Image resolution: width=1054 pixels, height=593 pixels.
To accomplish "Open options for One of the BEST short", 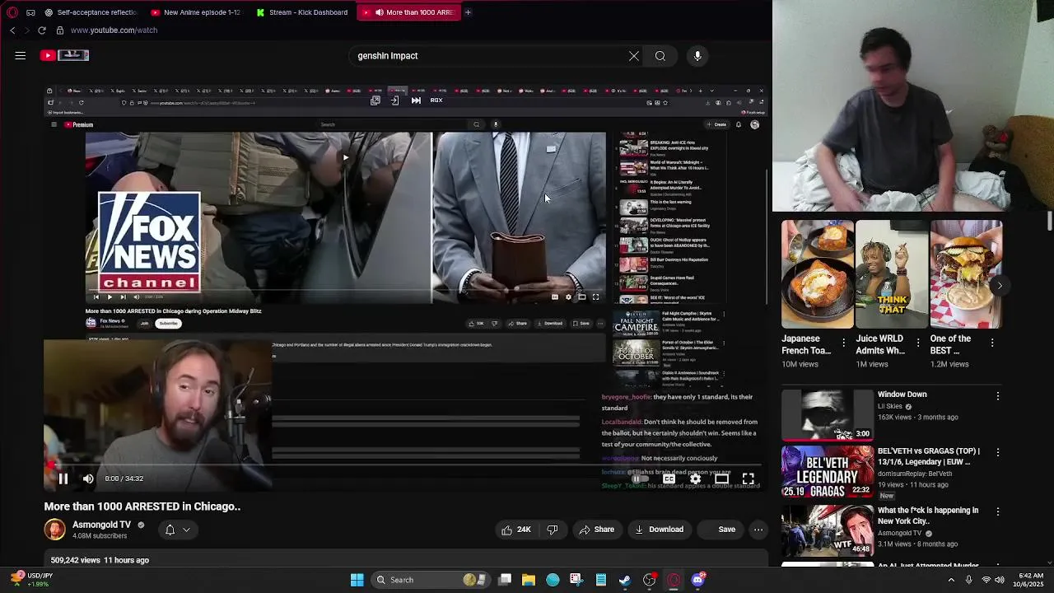I will (992, 343).
